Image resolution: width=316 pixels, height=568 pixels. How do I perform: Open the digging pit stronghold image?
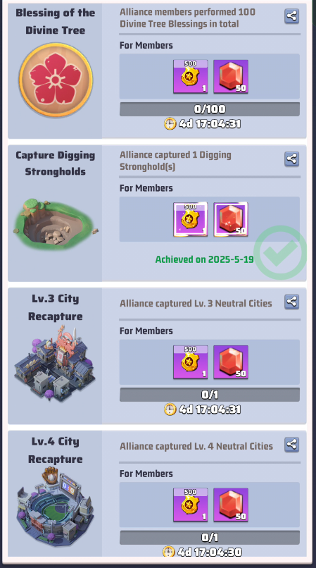point(56,223)
